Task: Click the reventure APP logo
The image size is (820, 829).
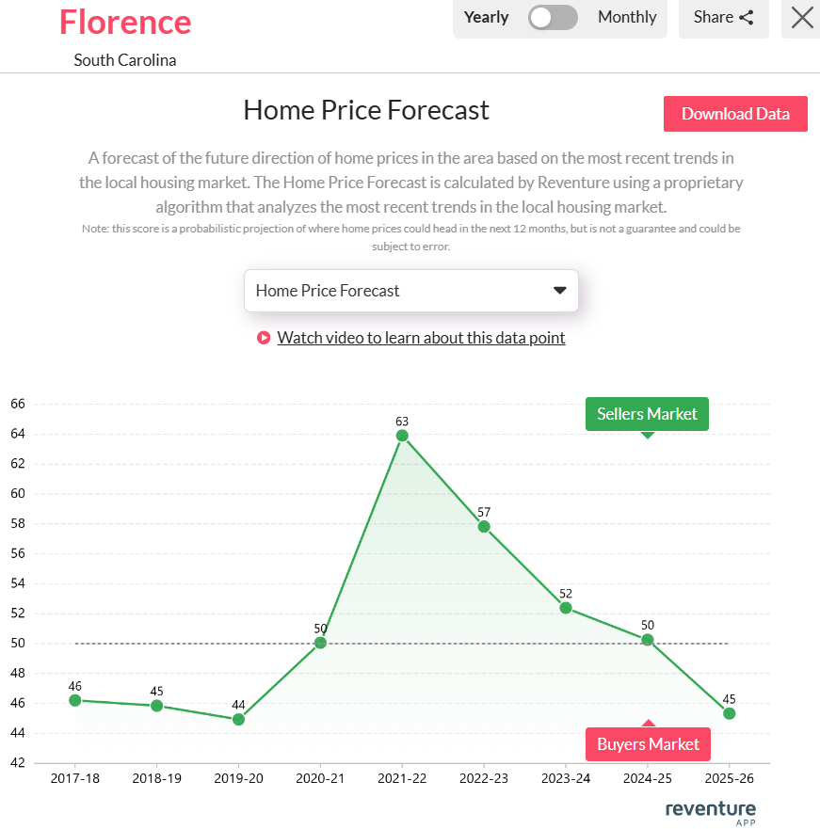Action: (710, 811)
